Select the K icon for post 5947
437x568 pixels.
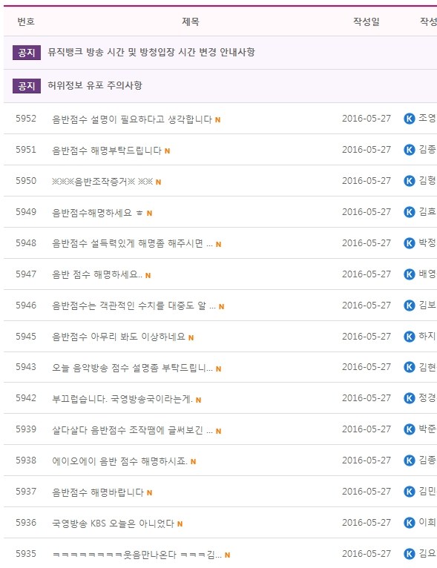409,274
